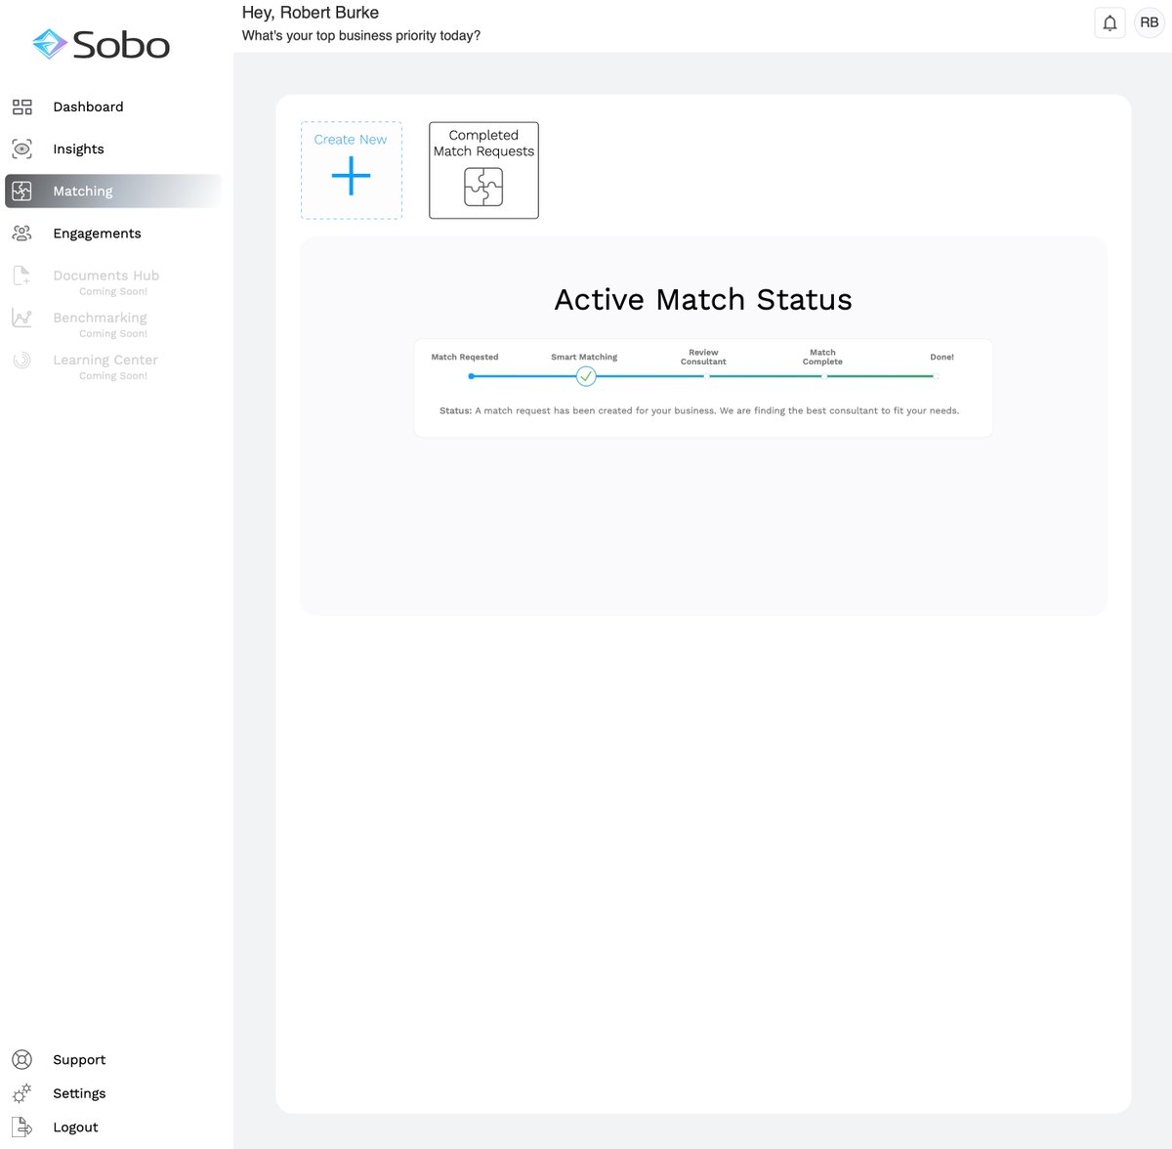Open Matching via the puzzle piece icon

click(22, 191)
